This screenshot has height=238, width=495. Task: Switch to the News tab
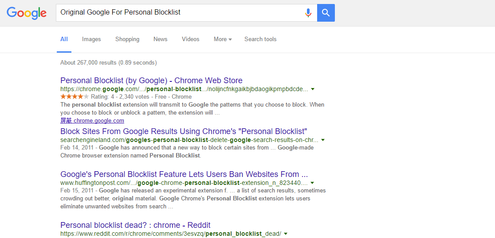[161, 39]
